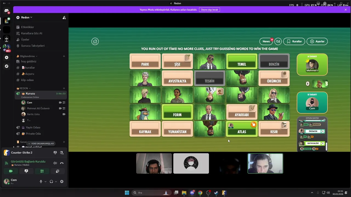Jump to Yeni Okunmamışlar unread pill

(41, 143)
